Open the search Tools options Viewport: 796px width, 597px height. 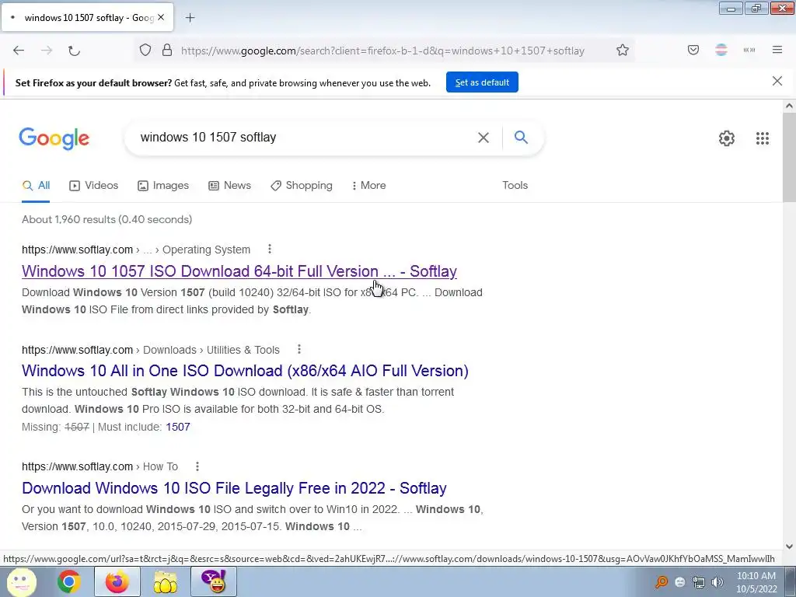515,185
